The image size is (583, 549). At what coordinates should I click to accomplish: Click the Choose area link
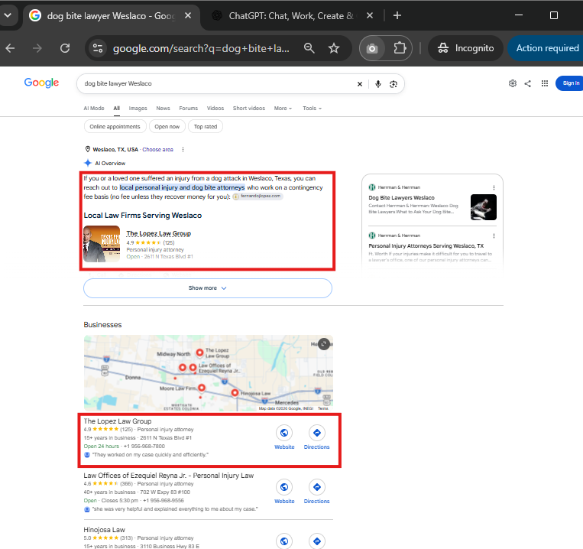(157, 150)
